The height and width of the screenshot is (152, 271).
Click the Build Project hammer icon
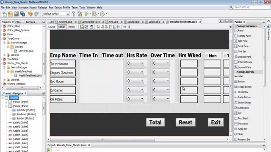coord(74,14)
